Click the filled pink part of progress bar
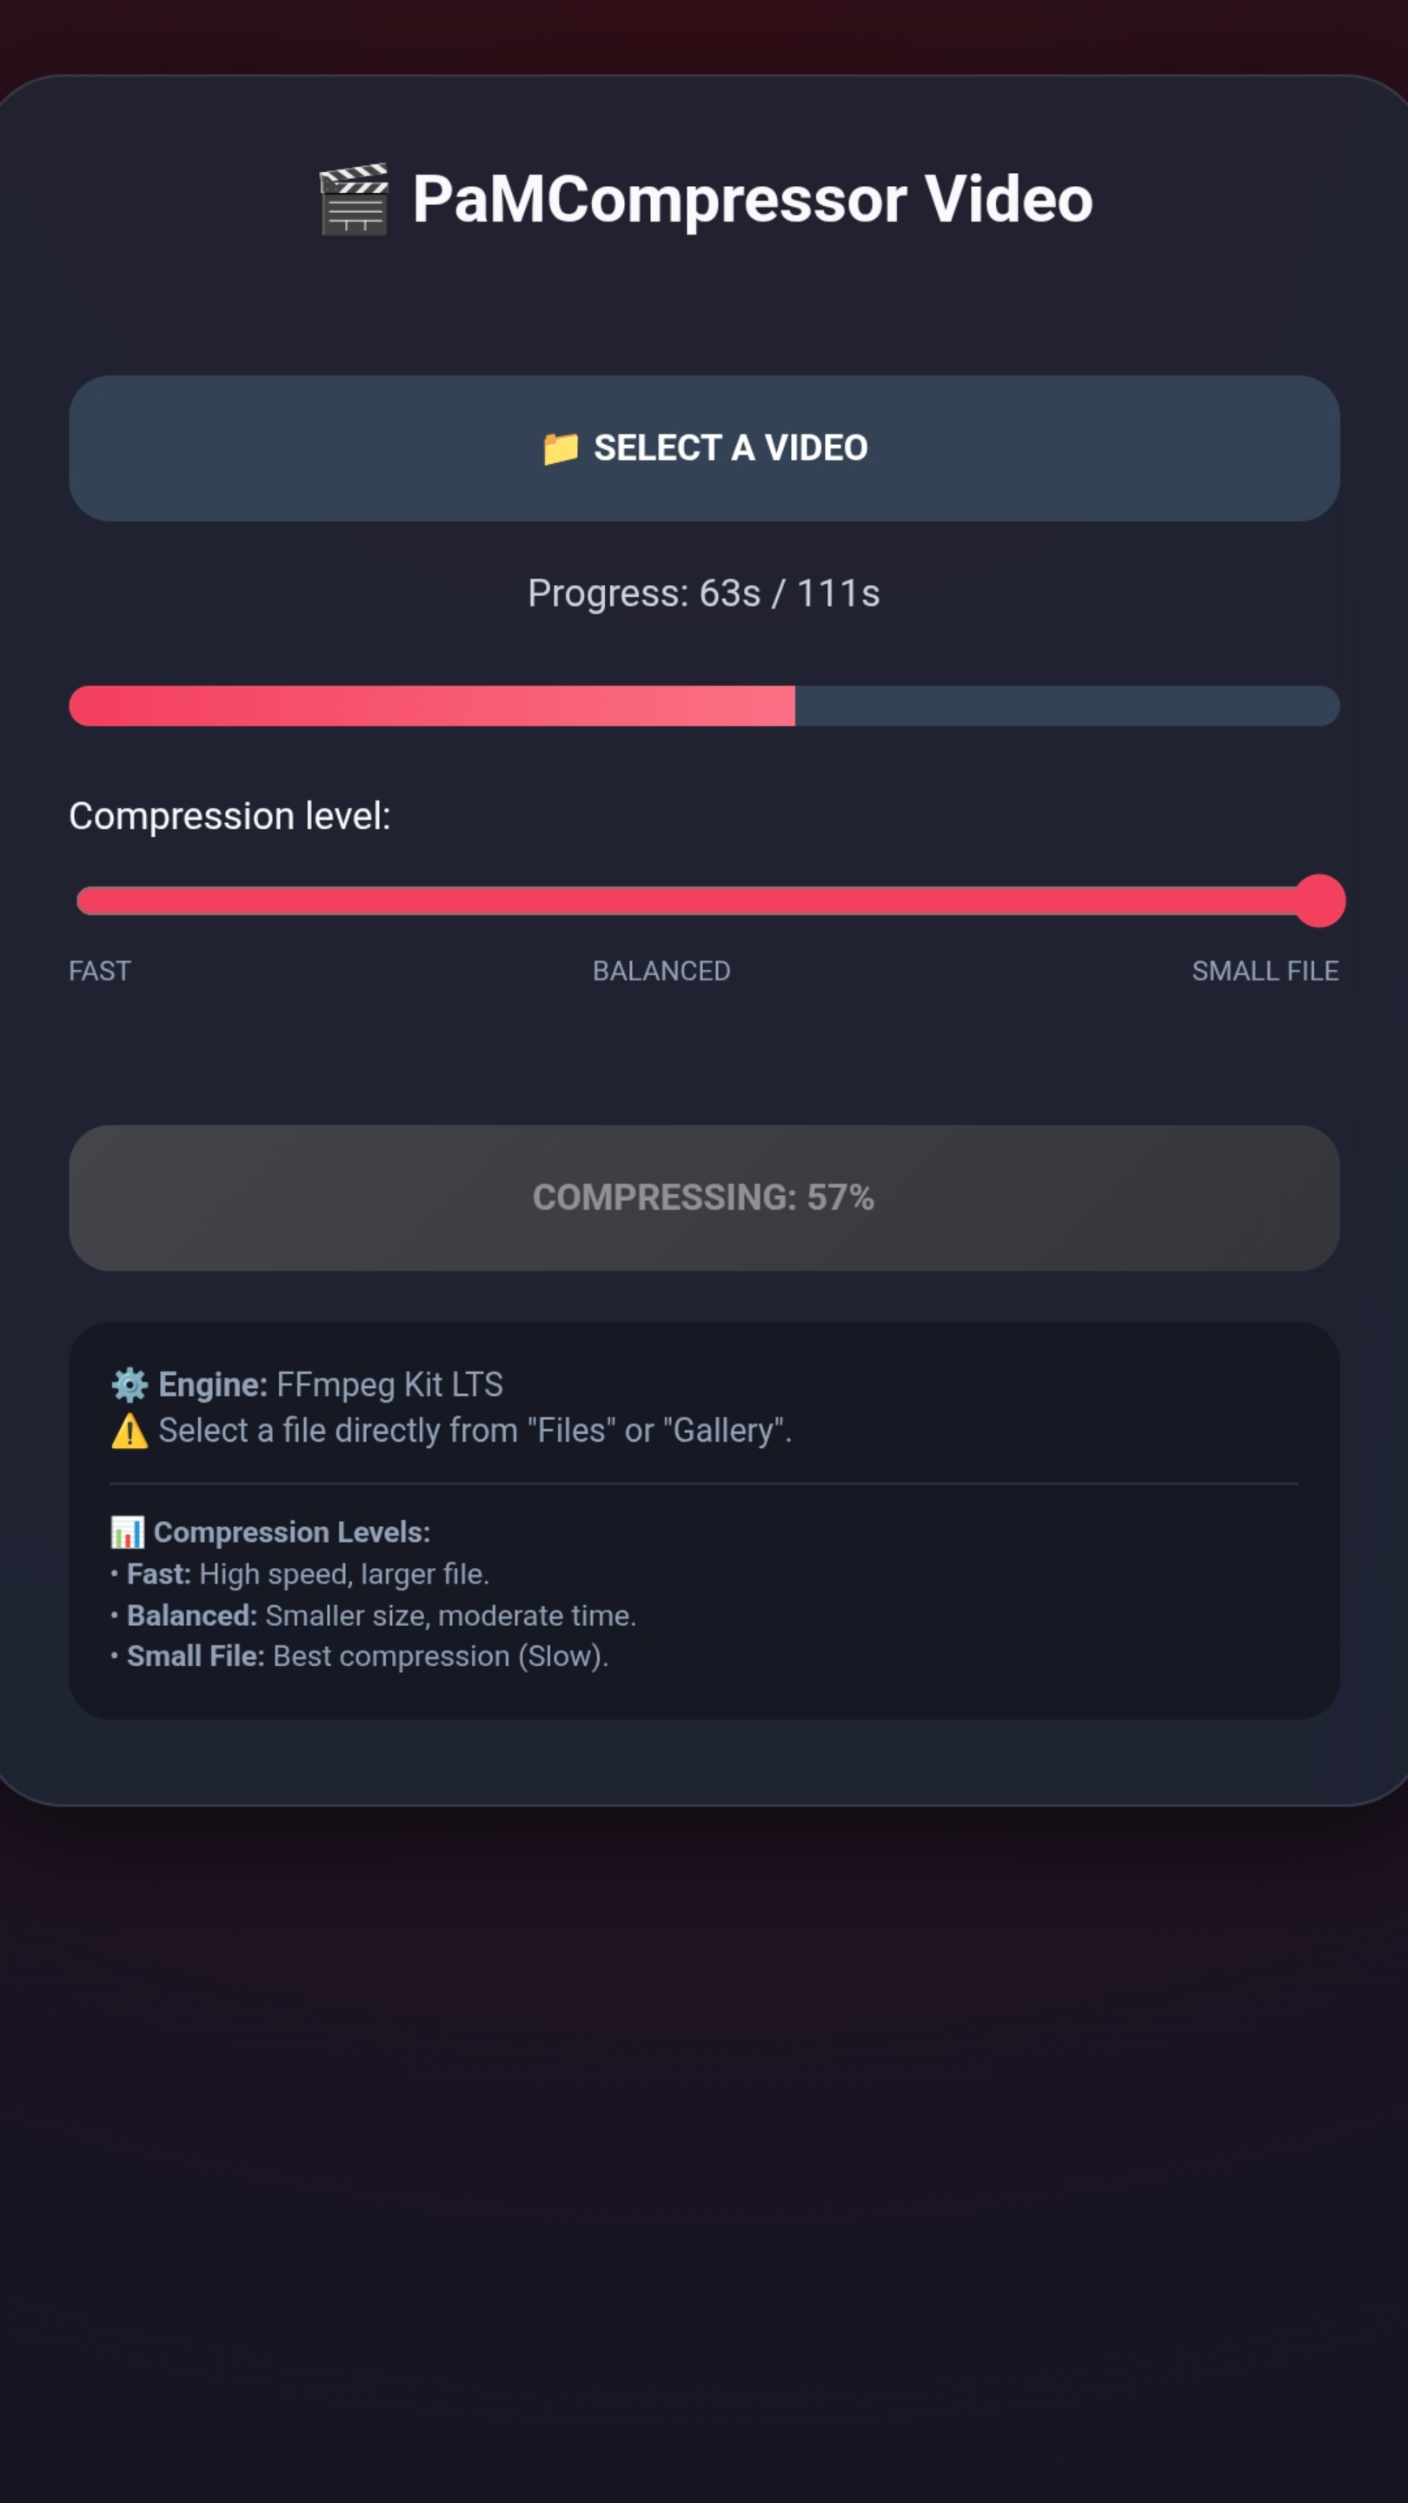The image size is (1408, 2503). [431, 707]
